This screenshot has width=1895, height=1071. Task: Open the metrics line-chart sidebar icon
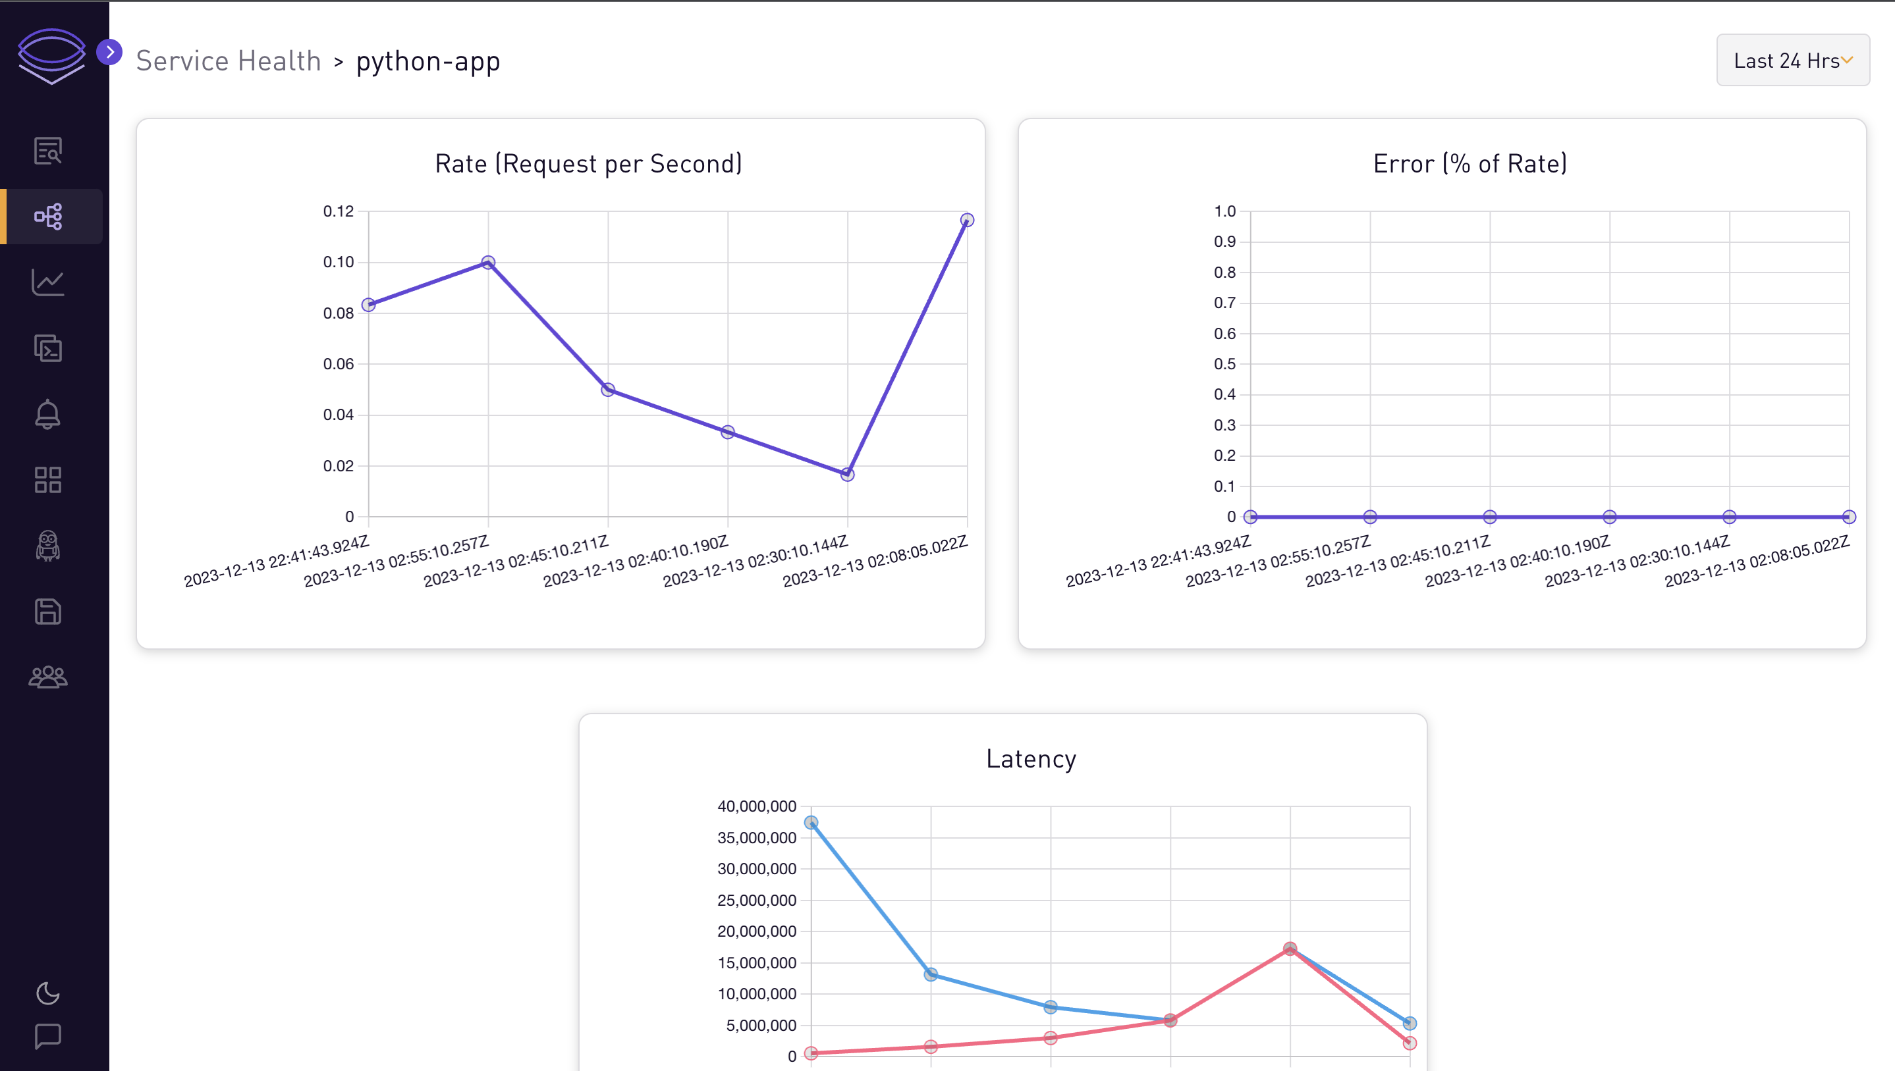pos(48,282)
